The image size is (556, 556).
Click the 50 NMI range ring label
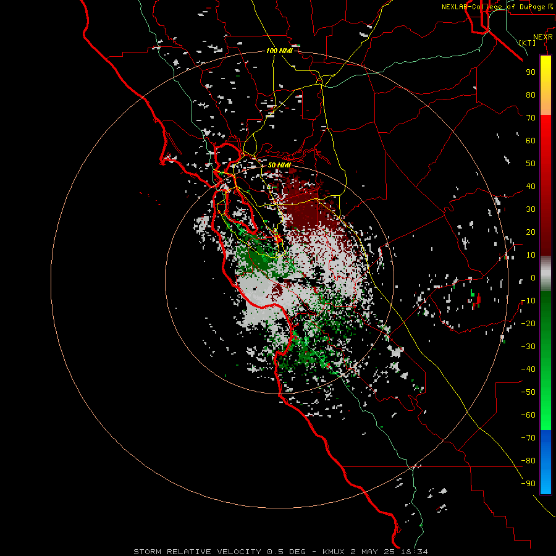click(279, 165)
